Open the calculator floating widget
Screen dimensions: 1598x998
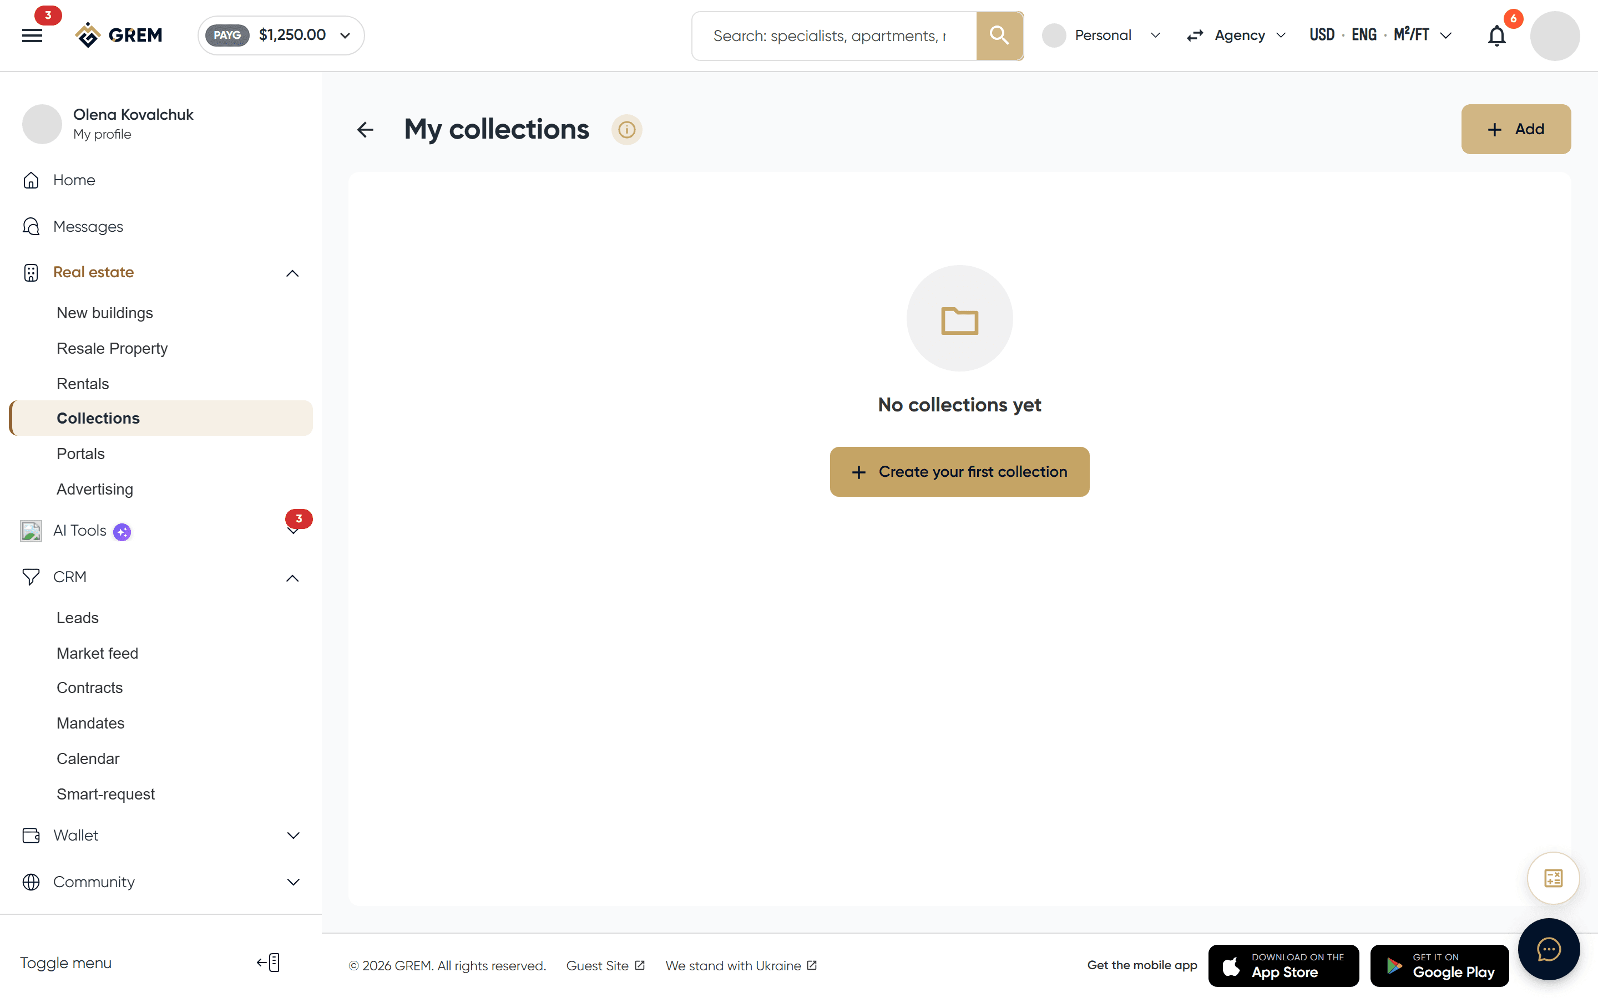click(1553, 878)
